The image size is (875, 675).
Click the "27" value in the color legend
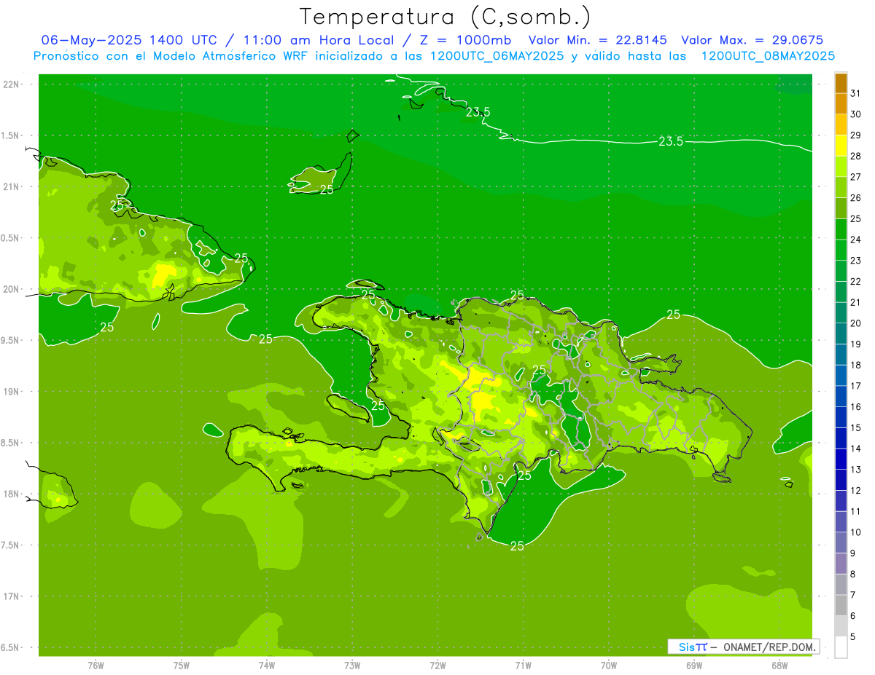856,177
